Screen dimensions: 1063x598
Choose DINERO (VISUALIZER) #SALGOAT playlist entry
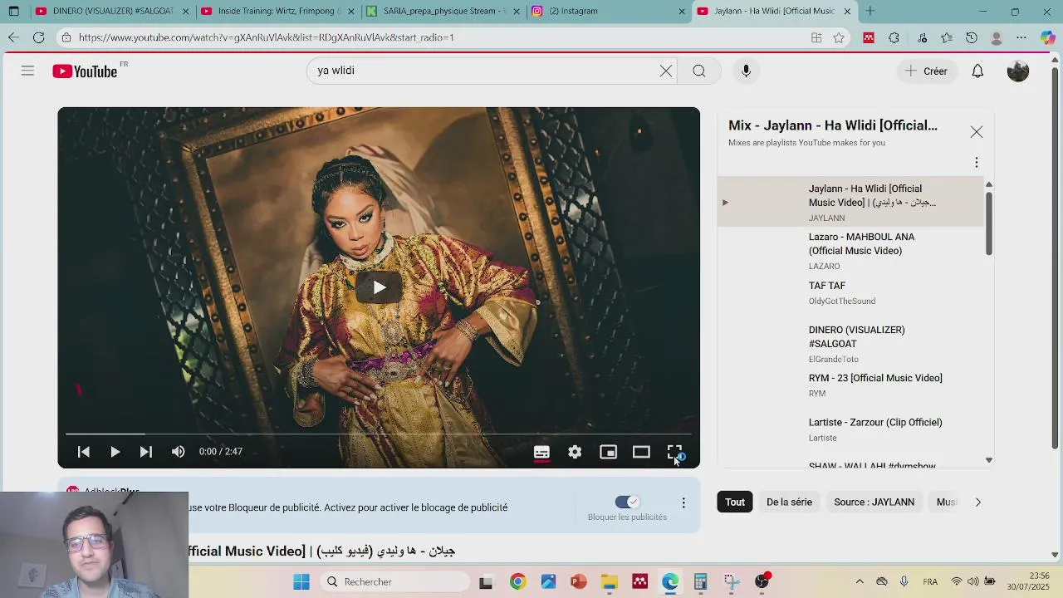(x=850, y=344)
